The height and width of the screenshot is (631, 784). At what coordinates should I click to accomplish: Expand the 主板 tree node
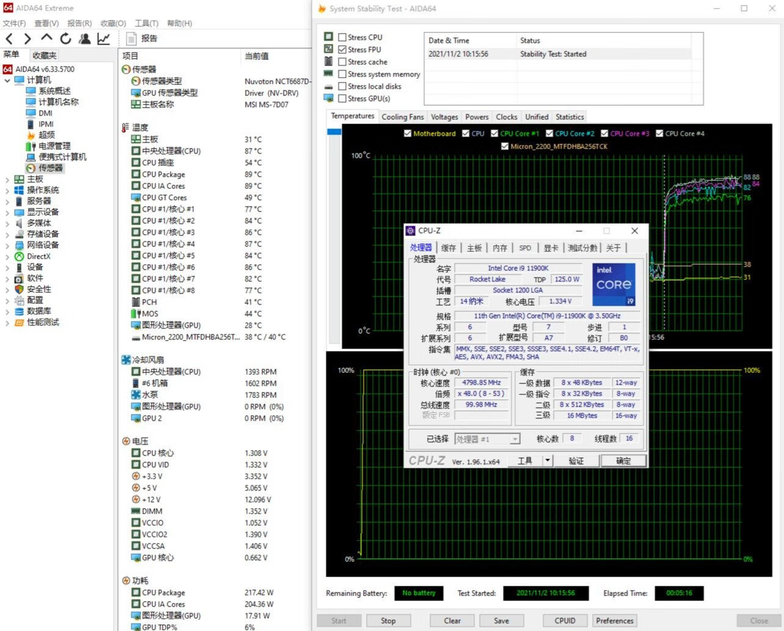pyautogui.click(x=7, y=179)
